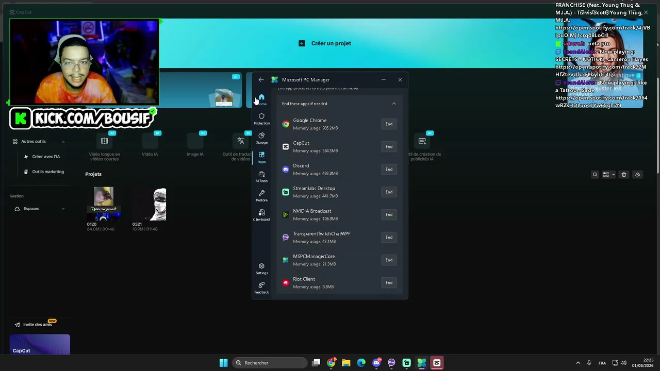Switch to the Storage section in PC Manager
The image size is (660, 371).
click(261, 138)
